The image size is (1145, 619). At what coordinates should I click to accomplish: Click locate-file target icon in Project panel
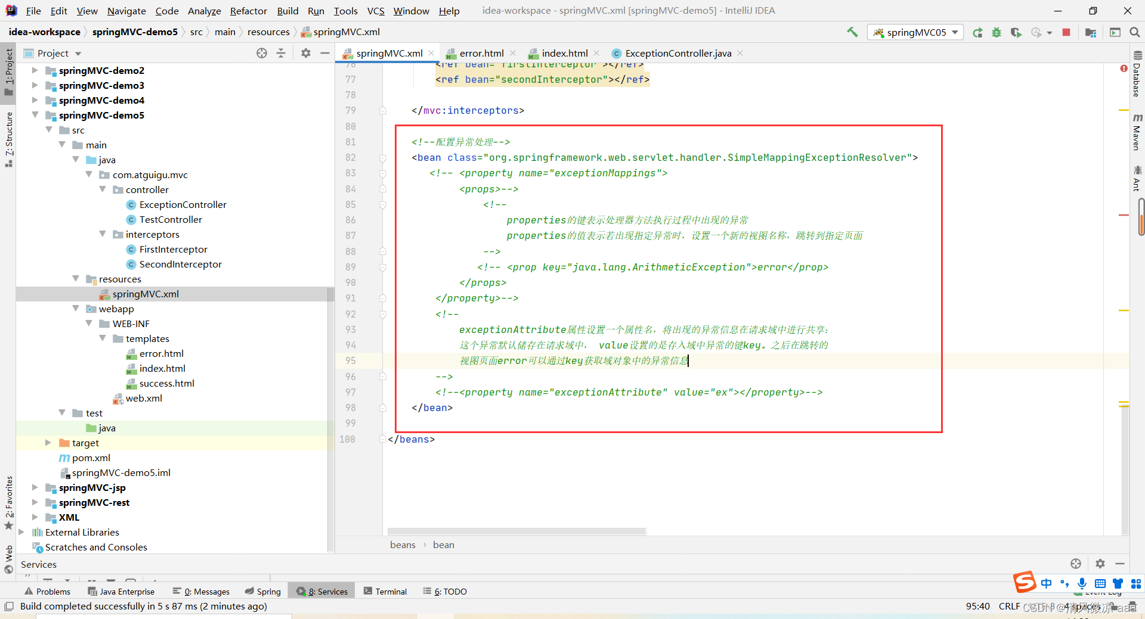262,53
